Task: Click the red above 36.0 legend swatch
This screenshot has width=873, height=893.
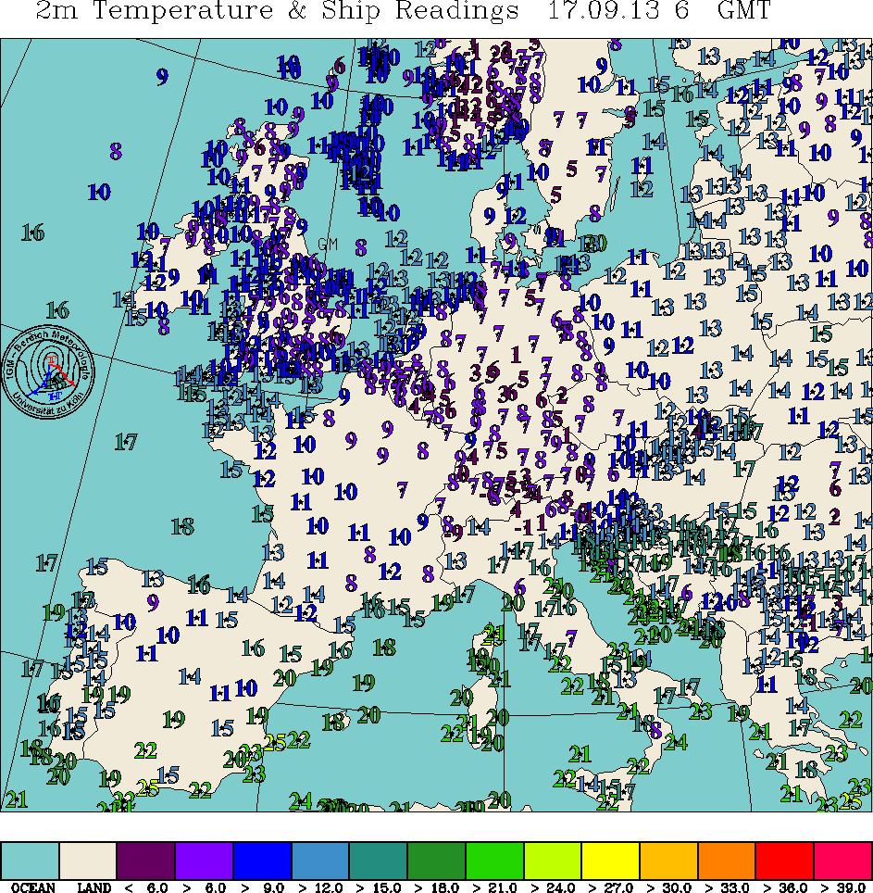Action: pos(785,861)
